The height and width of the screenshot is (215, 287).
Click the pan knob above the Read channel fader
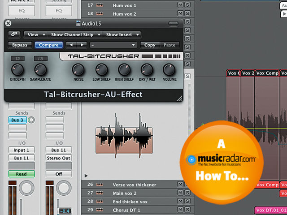[x=26, y=188]
